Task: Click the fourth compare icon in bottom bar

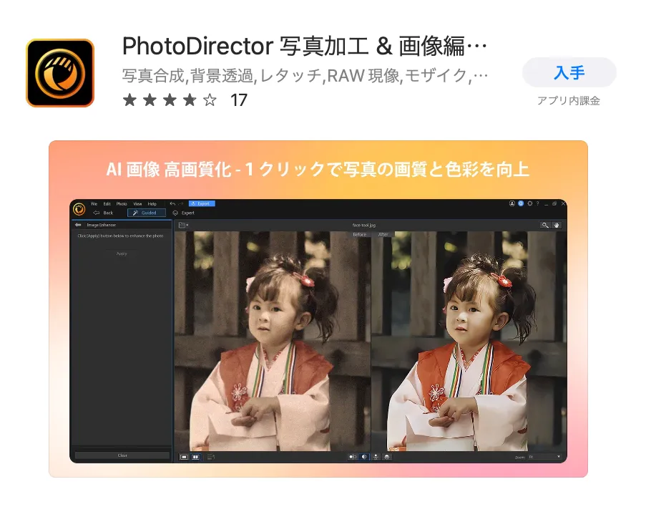Action: tap(387, 457)
